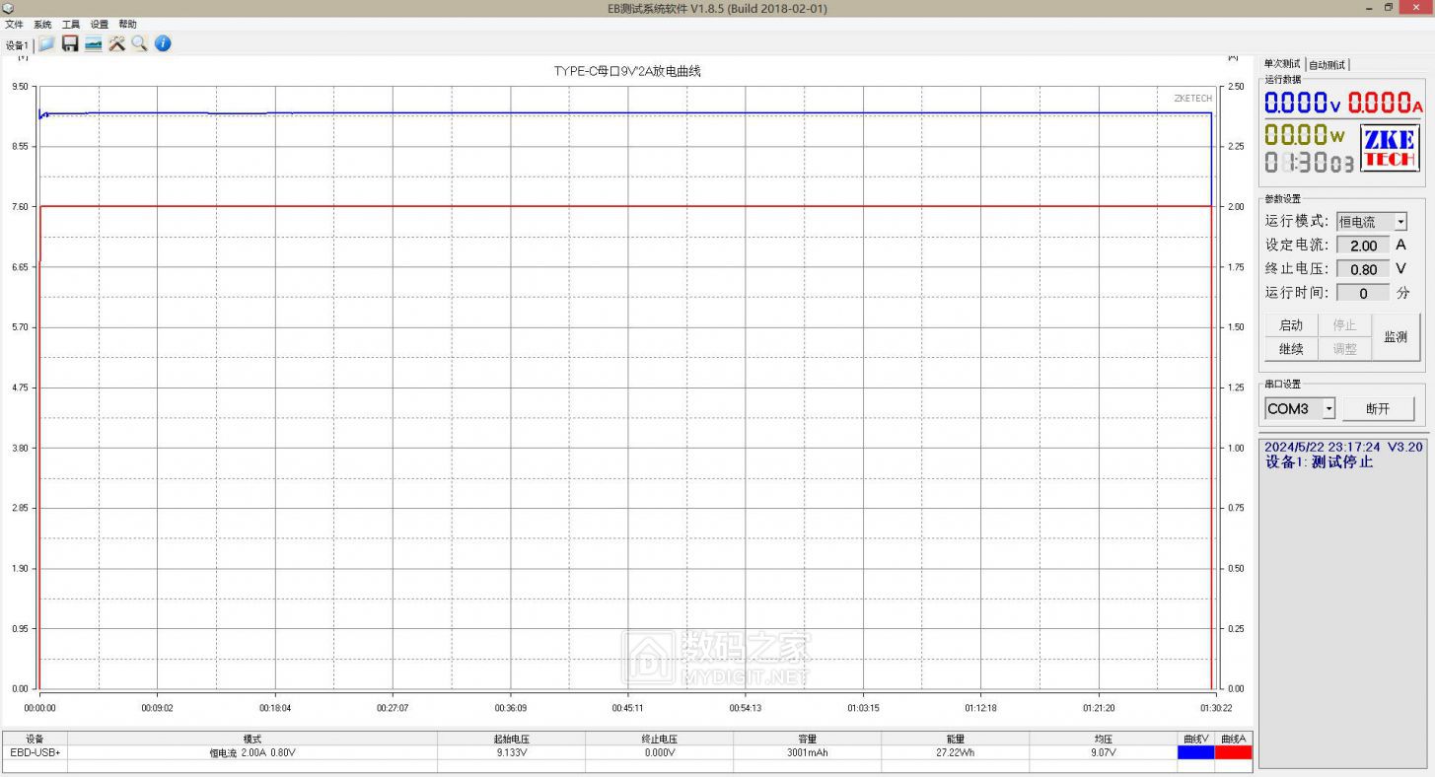Click the app icon in the title bar
This screenshot has height=777, width=1435.
(8, 8)
